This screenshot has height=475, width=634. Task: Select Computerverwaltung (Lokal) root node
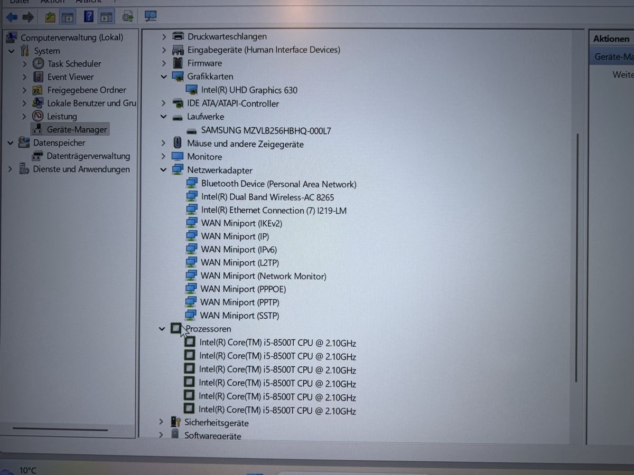tap(72, 37)
